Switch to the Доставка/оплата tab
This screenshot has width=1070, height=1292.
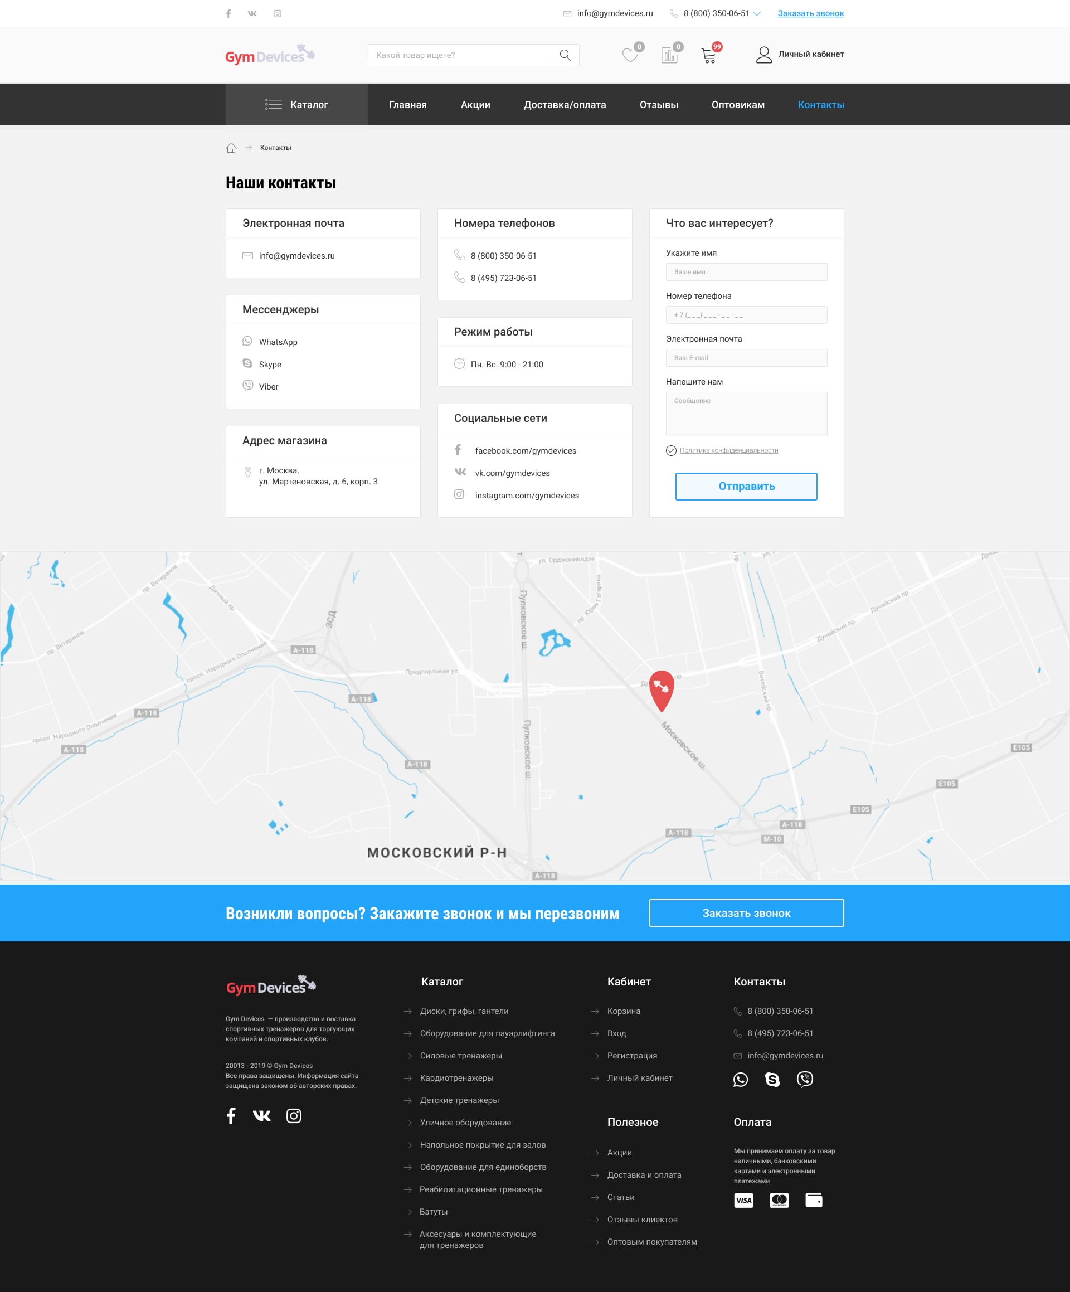point(565,105)
